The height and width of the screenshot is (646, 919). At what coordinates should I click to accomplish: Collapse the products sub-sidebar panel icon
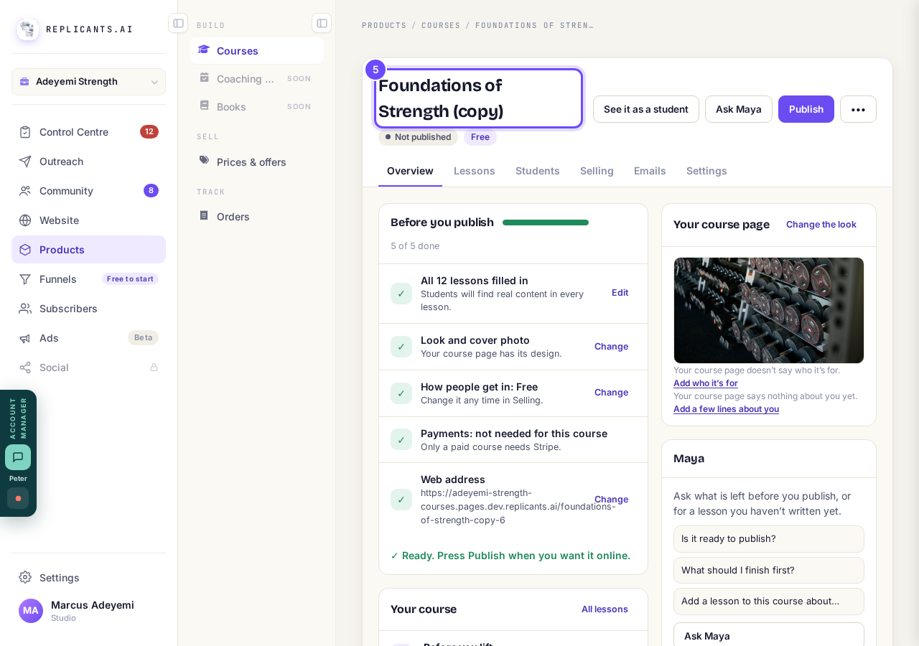(x=322, y=23)
